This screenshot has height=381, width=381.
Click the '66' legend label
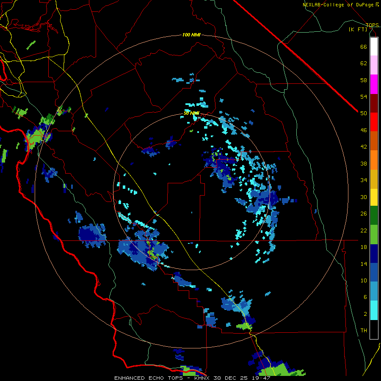click(364, 47)
